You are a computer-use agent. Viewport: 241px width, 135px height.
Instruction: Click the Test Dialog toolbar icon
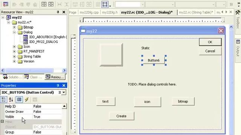click(x=6, y=4)
